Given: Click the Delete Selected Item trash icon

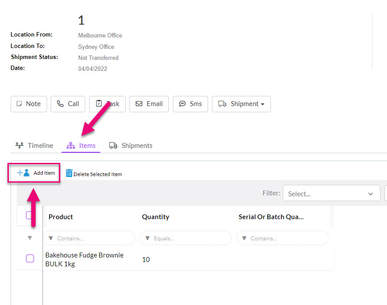Looking at the screenshot, I should coord(69,173).
